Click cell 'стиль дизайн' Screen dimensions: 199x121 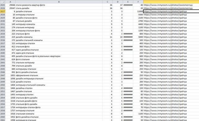pyautogui.click(x=59, y=8)
